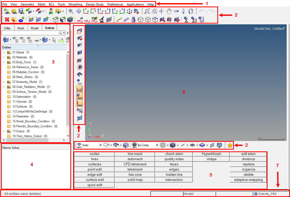Click the adaptive wrapping panel button
Viewport: 290px width, 197px height.
click(248, 180)
